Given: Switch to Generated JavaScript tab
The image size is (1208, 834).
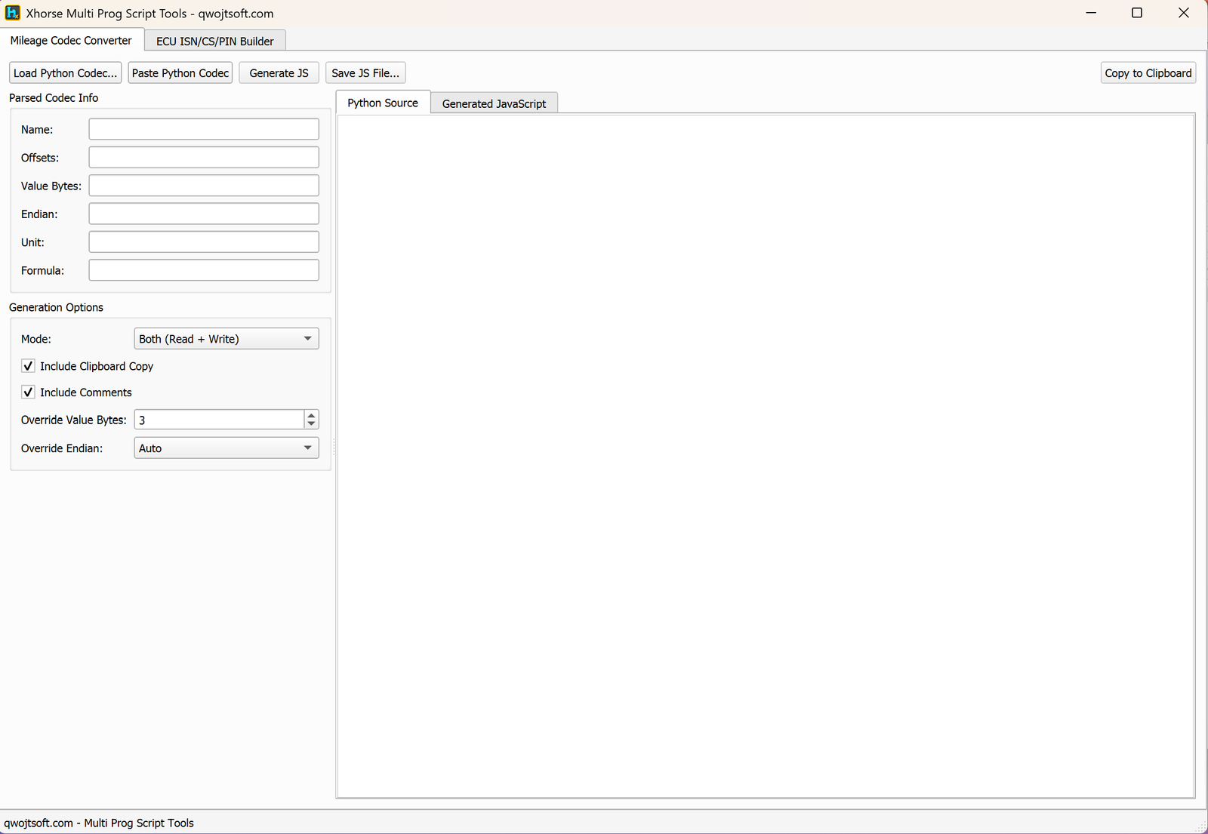Looking at the screenshot, I should 494,103.
